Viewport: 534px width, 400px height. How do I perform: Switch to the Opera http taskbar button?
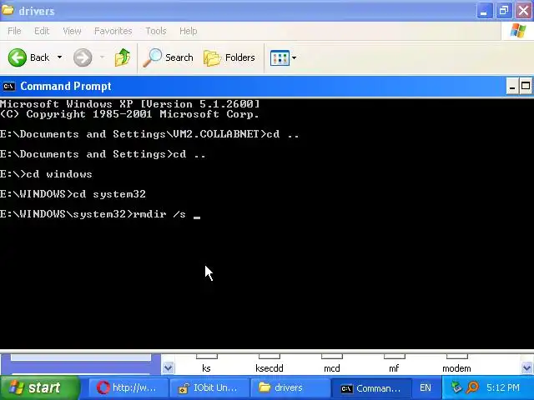[x=128, y=387]
